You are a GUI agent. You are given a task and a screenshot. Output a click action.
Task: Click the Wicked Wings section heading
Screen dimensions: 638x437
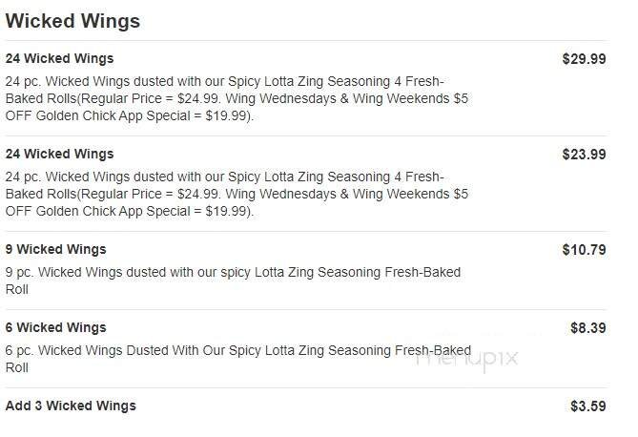point(72,21)
